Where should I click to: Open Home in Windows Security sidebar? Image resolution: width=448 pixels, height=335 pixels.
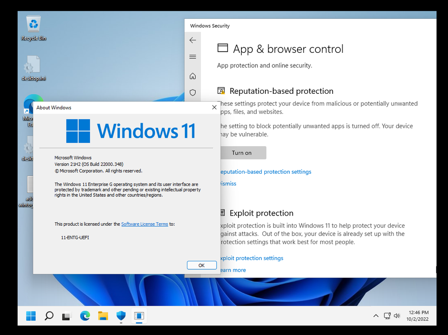pos(192,76)
